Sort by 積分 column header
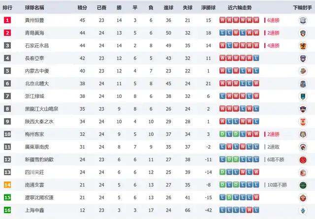 click(83, 8)
